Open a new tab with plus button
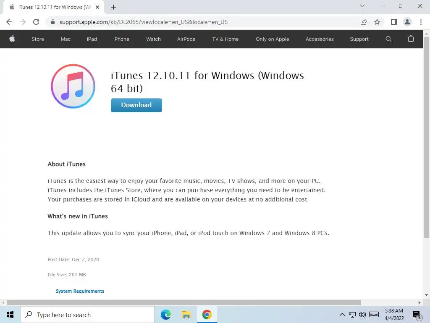 [113, 7]
